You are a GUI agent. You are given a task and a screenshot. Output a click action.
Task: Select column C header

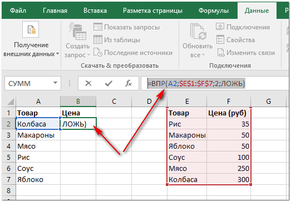[114, 102]
